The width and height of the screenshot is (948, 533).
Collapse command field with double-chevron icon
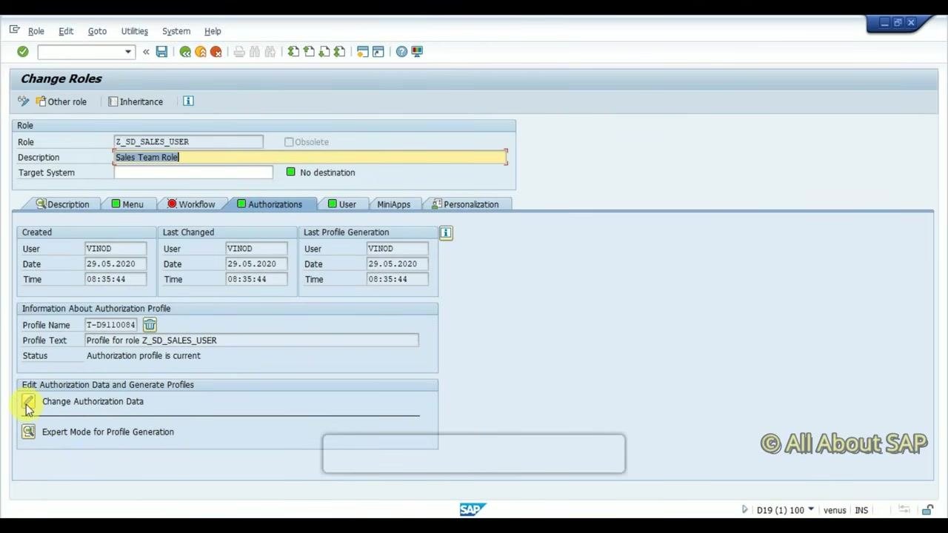click(146, 52)
